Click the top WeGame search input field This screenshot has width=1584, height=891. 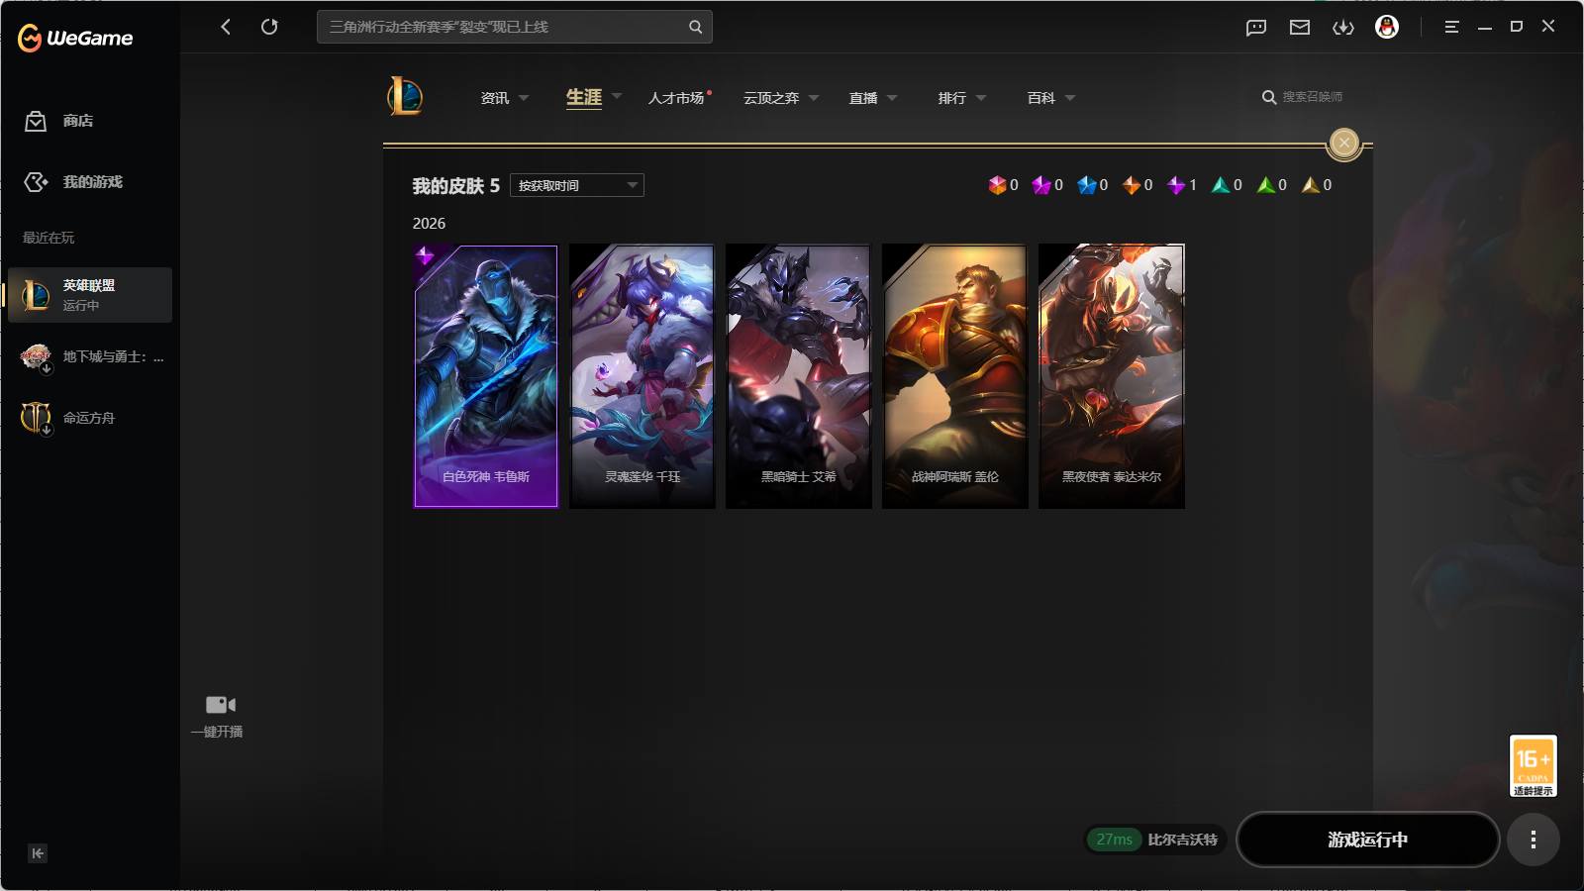click(x=515, y=27)
